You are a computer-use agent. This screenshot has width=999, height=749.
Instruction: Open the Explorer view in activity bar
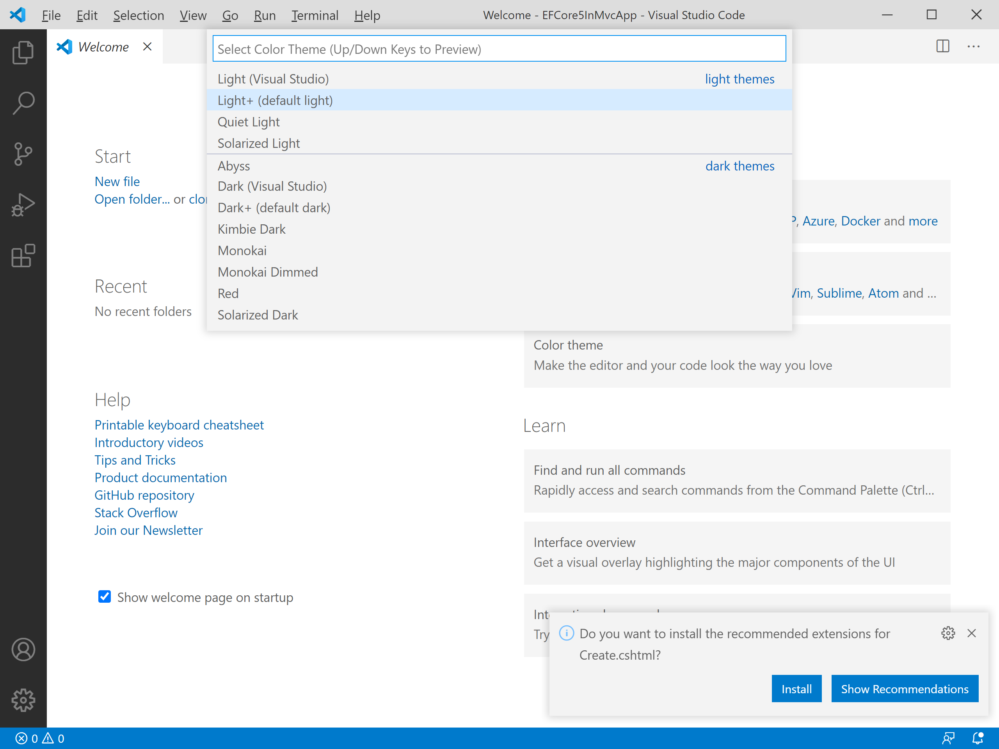pyautogui.click(x=23, y=52)
